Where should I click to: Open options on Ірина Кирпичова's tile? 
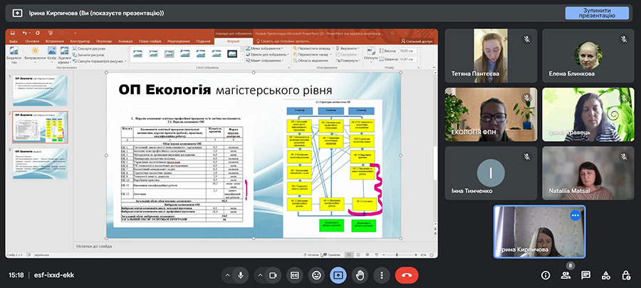point(575,215)
